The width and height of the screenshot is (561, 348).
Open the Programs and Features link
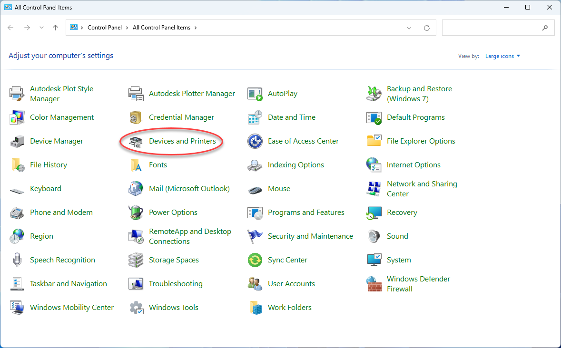point(306,213)
